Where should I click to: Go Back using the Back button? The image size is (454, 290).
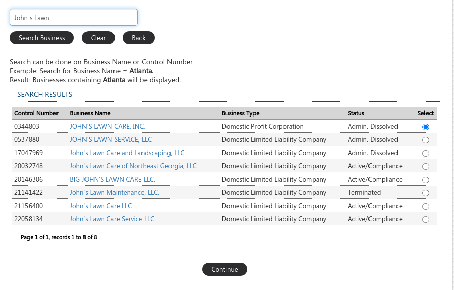point(138,38)
